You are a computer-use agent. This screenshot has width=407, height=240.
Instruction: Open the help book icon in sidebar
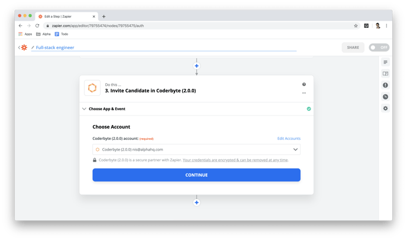click(x=385, y=73)
